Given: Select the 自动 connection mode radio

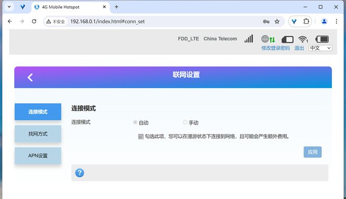Looking at the screenshot, I should 135,122.
